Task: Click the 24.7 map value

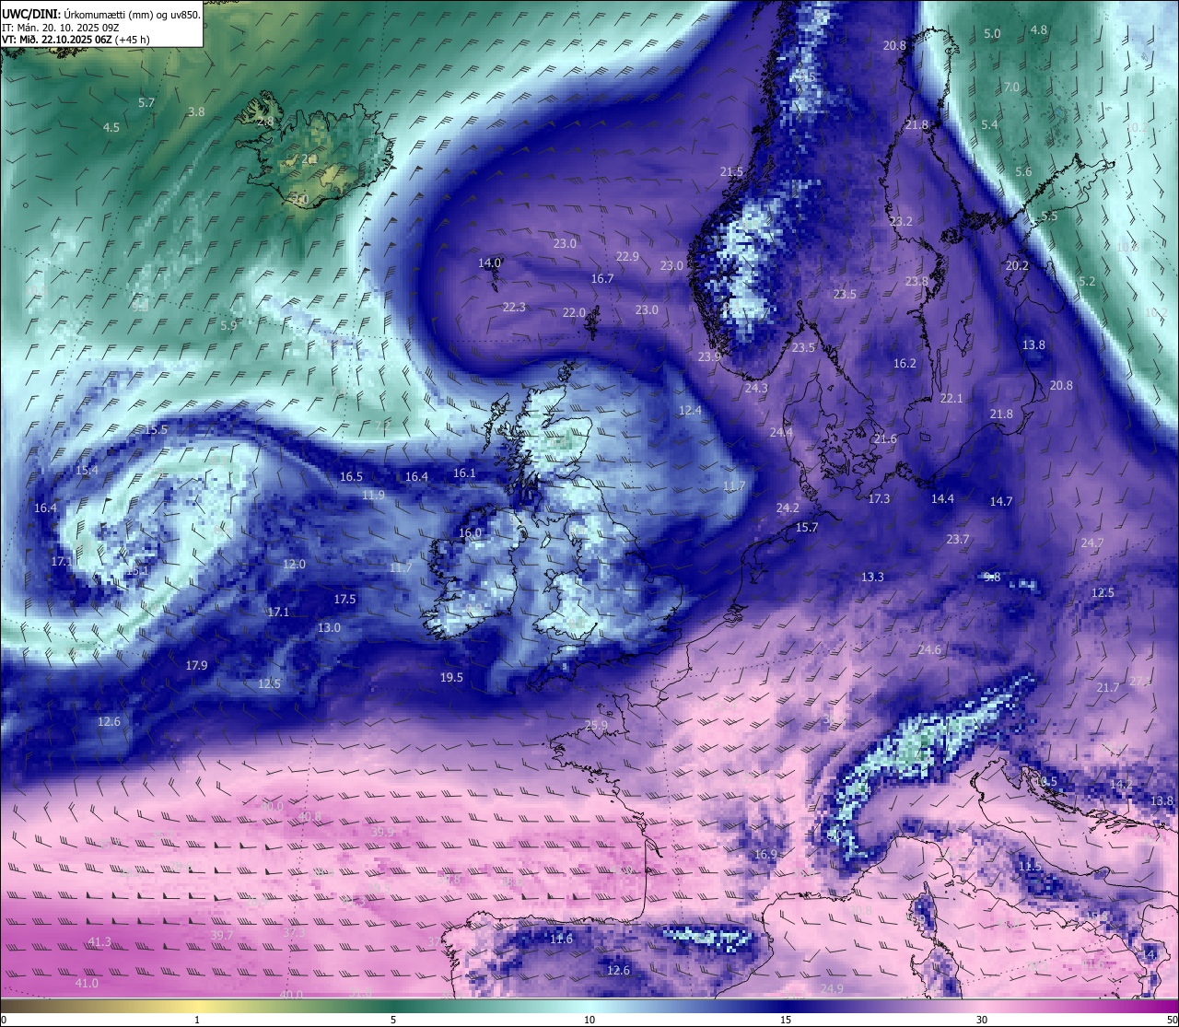Action: coord(1091,543)
